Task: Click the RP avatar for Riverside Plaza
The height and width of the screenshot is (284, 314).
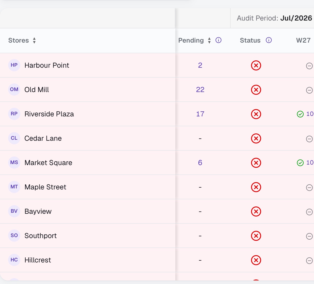Action: tap(14, 114)
